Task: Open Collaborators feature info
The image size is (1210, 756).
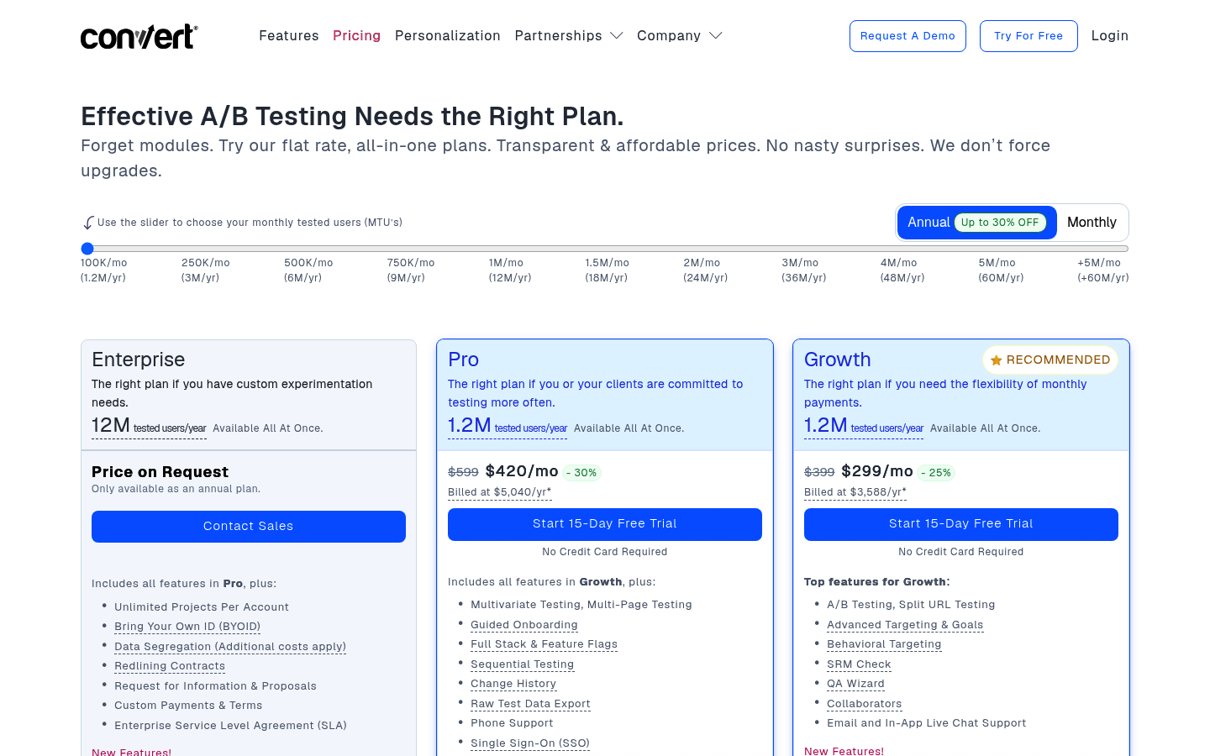Action: [x=864, y=704]
